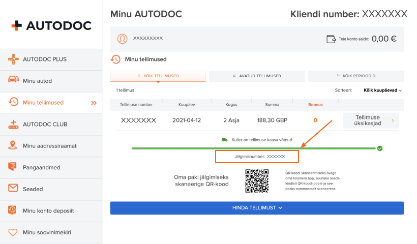Click the wallet icon by account balance

(331, 39)
